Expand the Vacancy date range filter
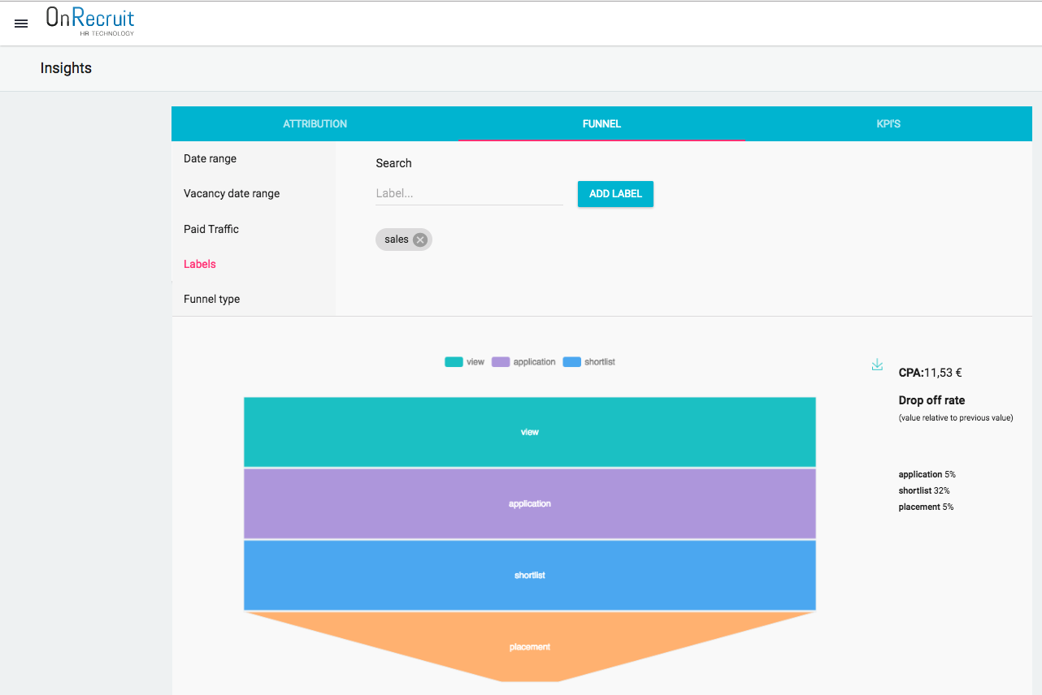The height and width of the screenshot is (695, 1042). click(x=232, y=193)
